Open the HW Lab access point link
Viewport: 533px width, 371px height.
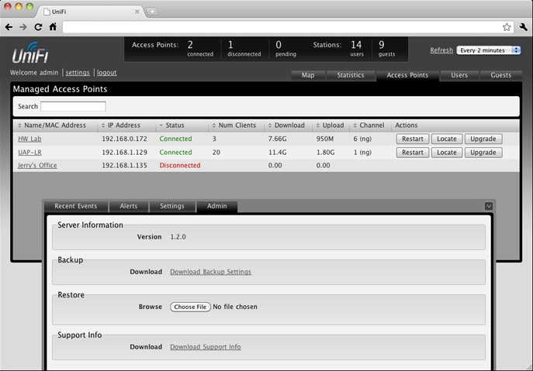pos(29,139)
